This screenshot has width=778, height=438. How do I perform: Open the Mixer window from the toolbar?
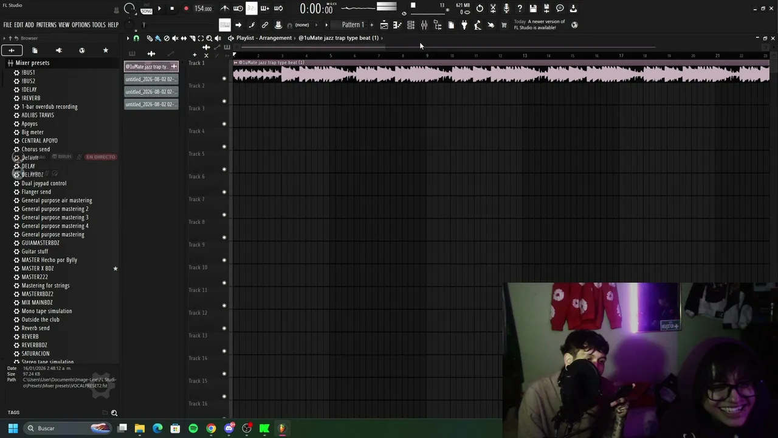424,25
